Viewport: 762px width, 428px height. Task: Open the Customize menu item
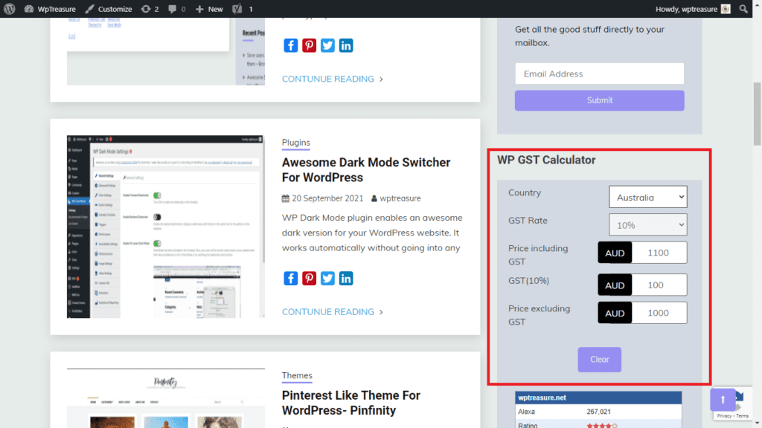click(x=109, y=9)
